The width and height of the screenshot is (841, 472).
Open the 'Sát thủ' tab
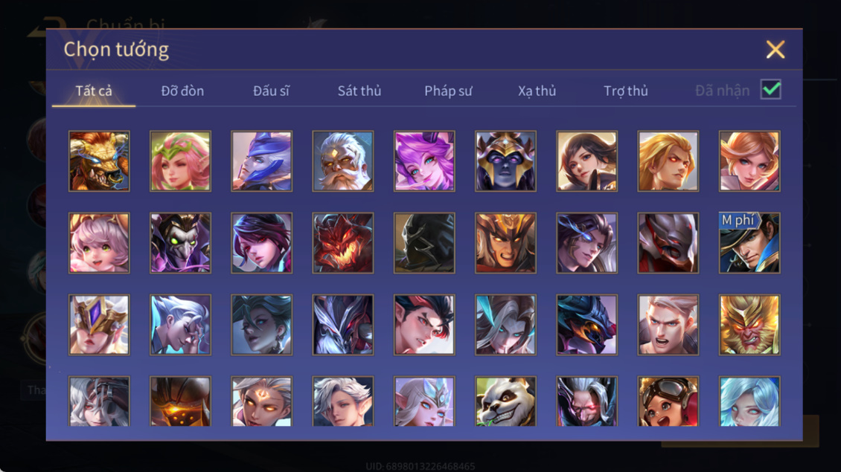click(359, 91)
